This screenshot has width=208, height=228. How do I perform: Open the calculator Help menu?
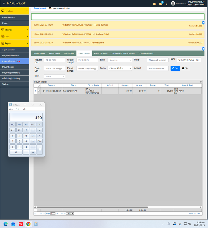[x=24, y=109]
